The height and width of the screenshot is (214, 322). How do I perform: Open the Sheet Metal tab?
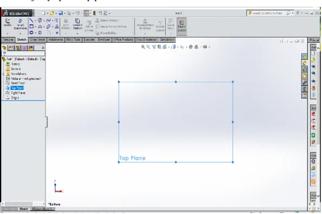click(37, 40)
